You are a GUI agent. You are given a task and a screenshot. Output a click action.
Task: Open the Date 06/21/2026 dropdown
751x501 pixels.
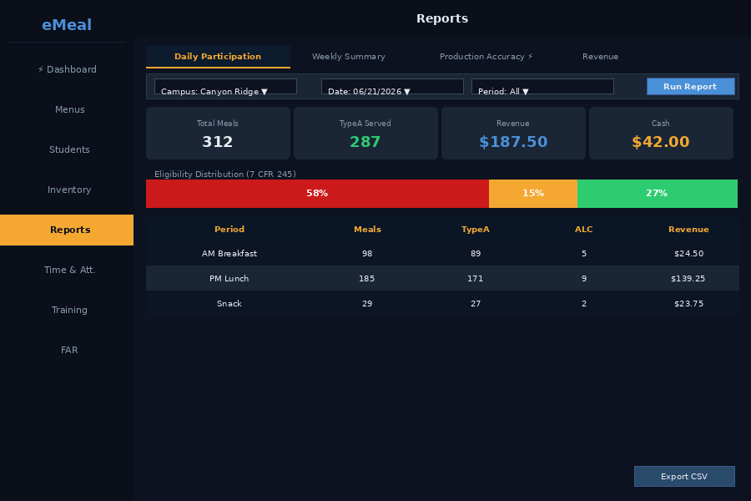coord(392,87)
